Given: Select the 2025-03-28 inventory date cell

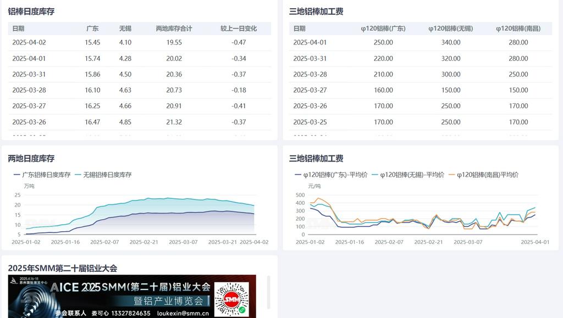Looking at the screenshot, I should [29, 90].
